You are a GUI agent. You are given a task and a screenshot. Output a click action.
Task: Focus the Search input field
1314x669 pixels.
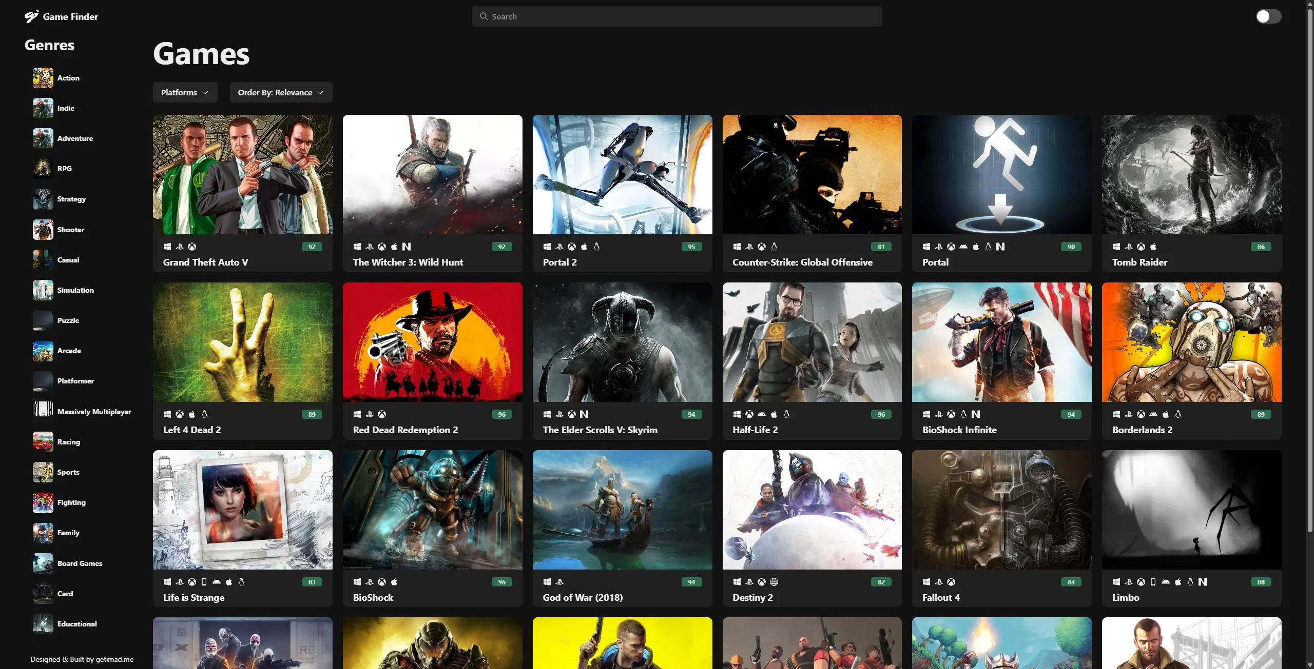[677, 16]
